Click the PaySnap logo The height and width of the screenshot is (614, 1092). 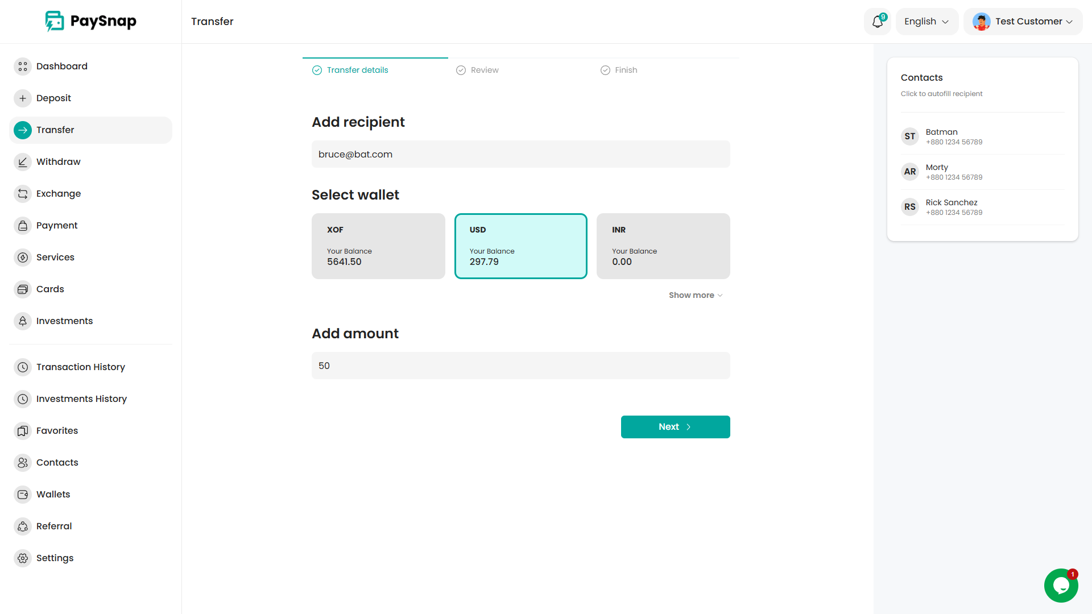point(91,22)
